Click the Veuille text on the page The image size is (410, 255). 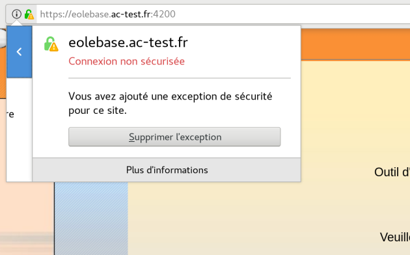[395, 237]
